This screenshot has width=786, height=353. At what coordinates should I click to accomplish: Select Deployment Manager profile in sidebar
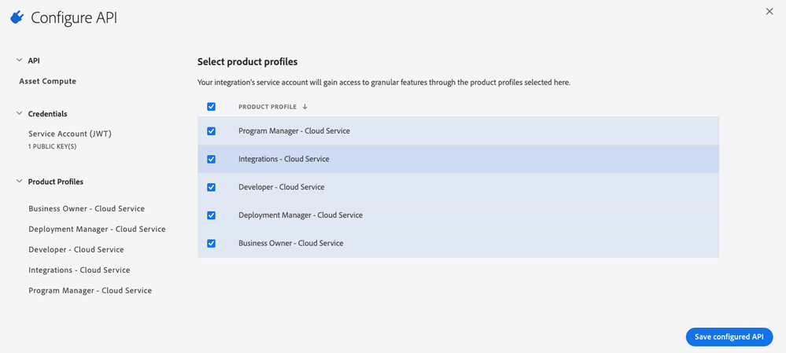coord(97,229)
